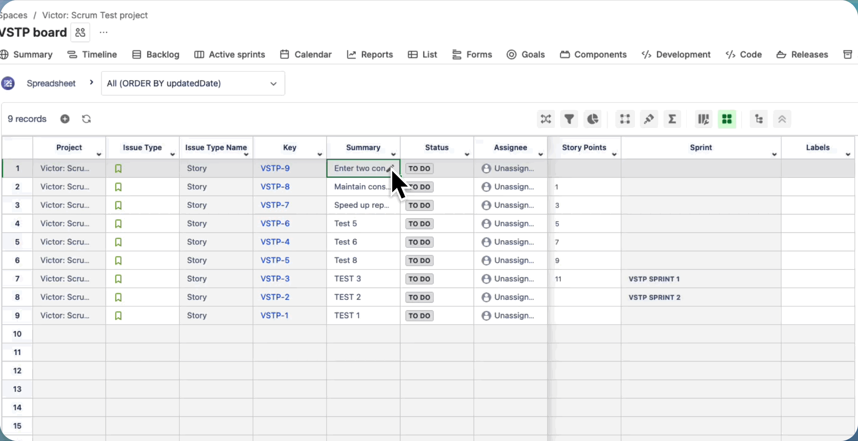Image resolution: width=858 pixels, height=441 pixels.
Task: Click the TO DO status of VSTP-3
Action: pos(419,279)
